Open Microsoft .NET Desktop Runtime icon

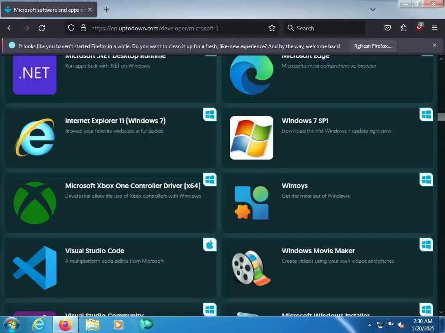(x=35, y=75)
